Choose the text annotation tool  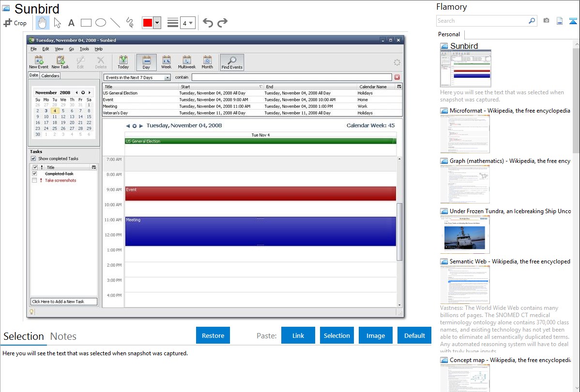pyautogui.click(x=71, y=23)
